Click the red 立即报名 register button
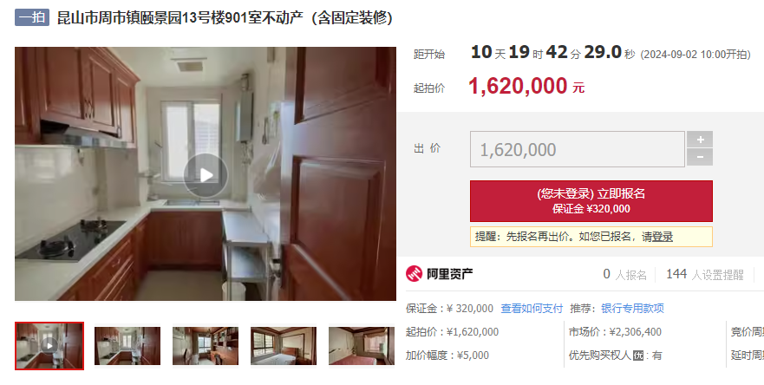Viewport: 764px width, 385px height. pos(591,201)
